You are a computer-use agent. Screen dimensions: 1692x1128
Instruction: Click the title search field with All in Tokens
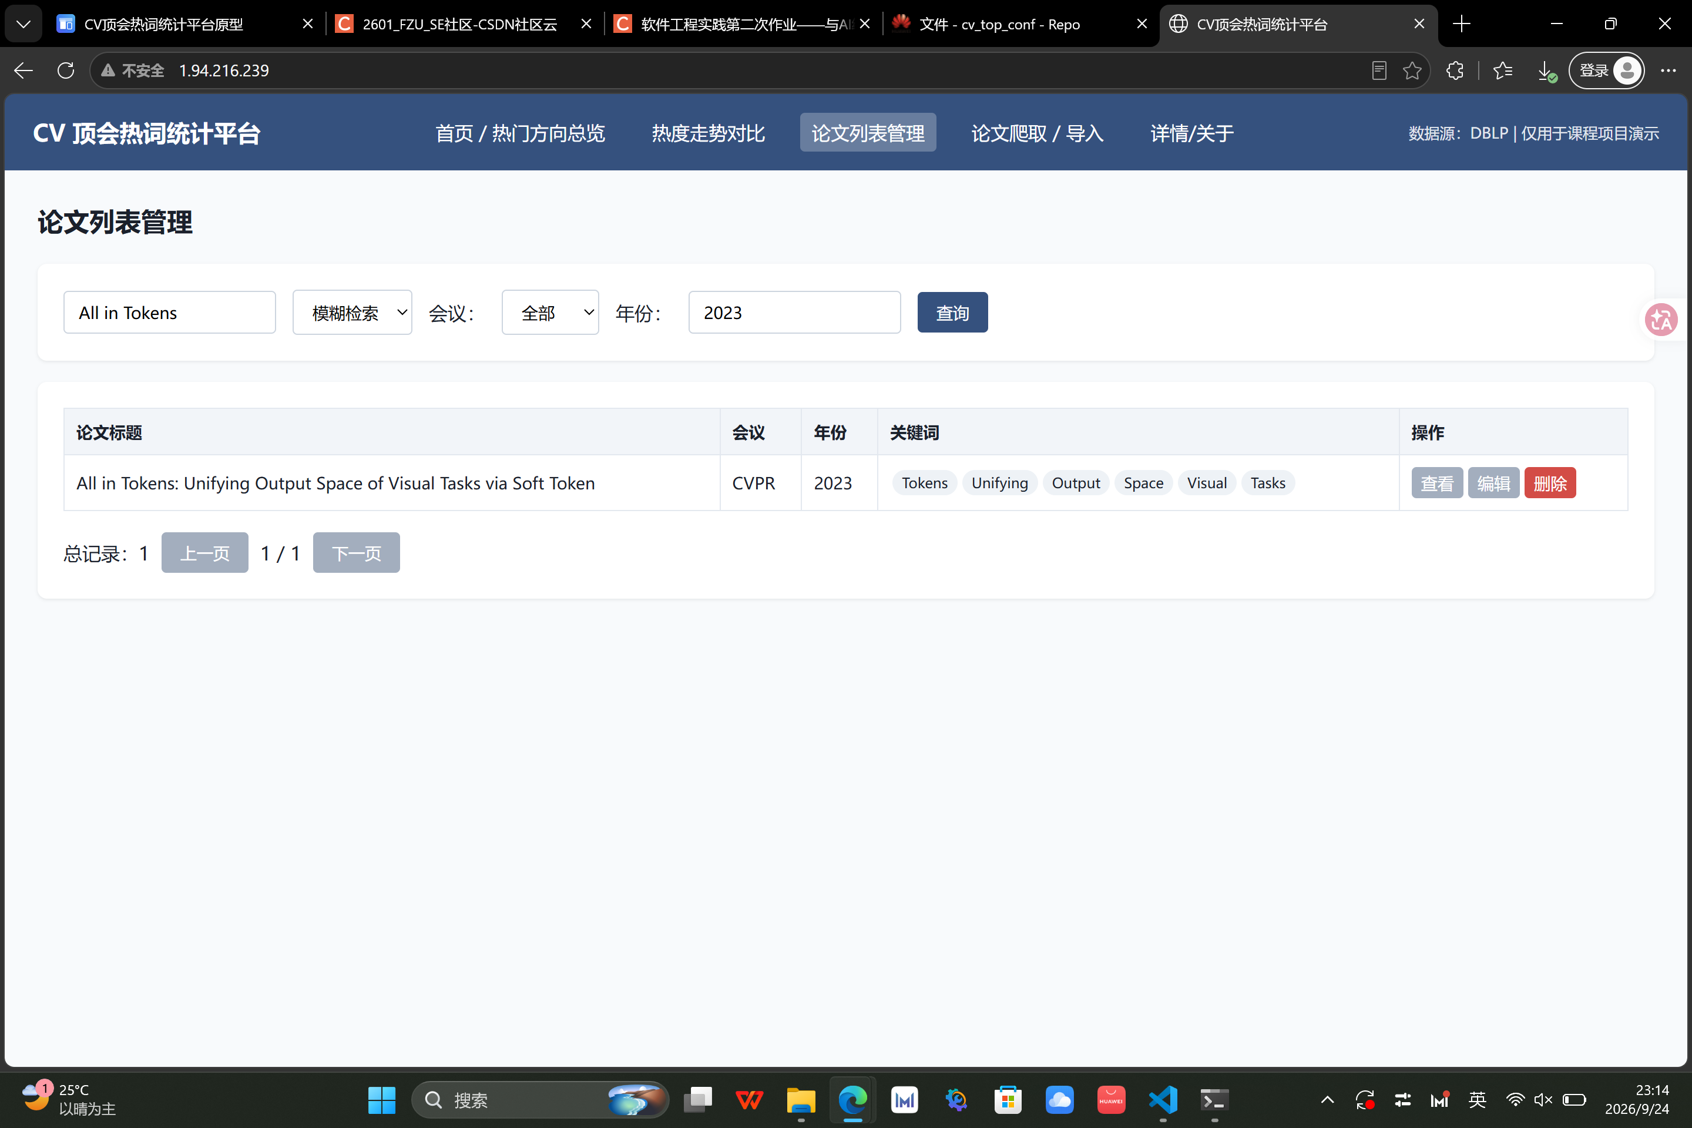click(x=170, y=312)
